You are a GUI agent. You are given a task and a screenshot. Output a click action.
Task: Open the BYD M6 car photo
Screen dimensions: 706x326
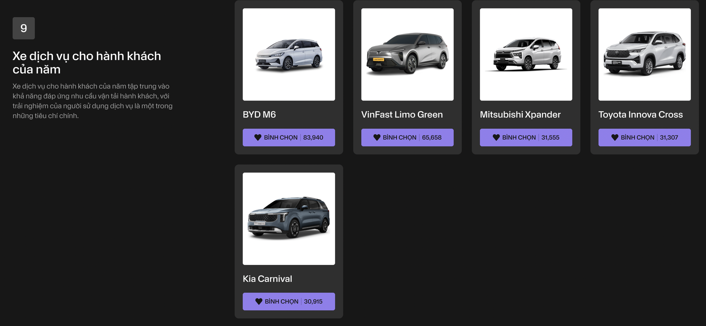click(x=289, y=55)
